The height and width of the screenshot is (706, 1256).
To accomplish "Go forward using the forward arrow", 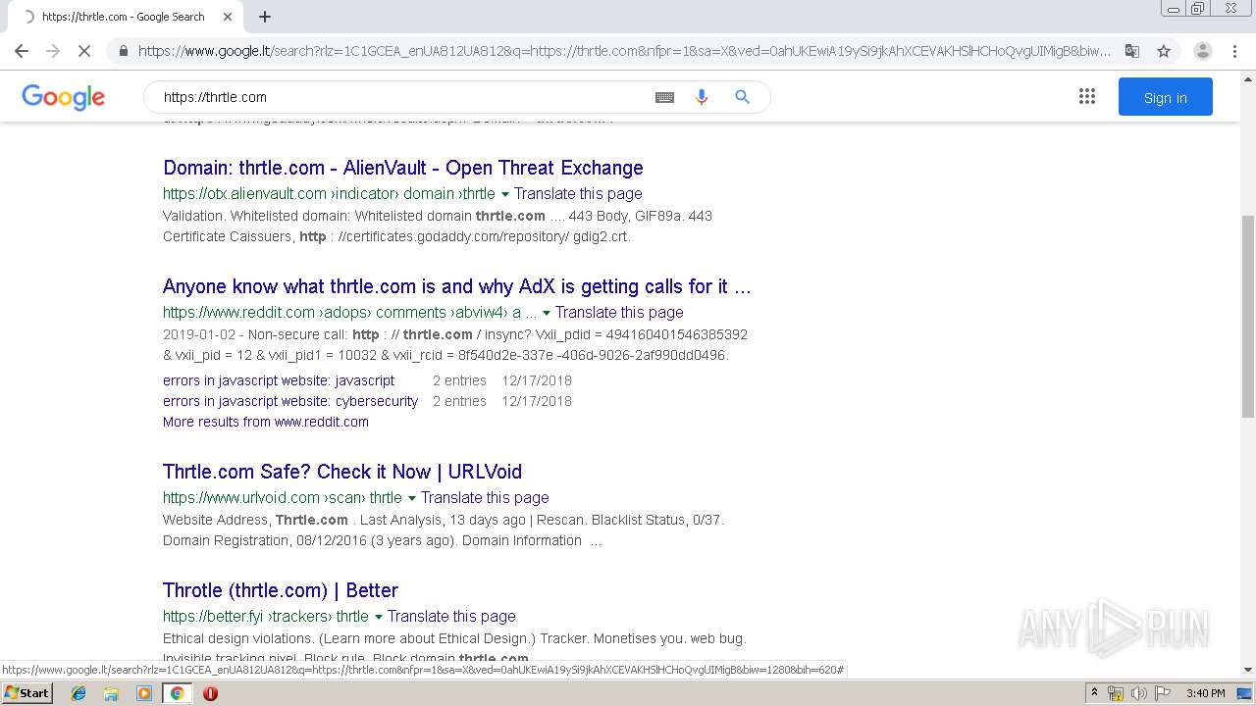I will 53,51.
